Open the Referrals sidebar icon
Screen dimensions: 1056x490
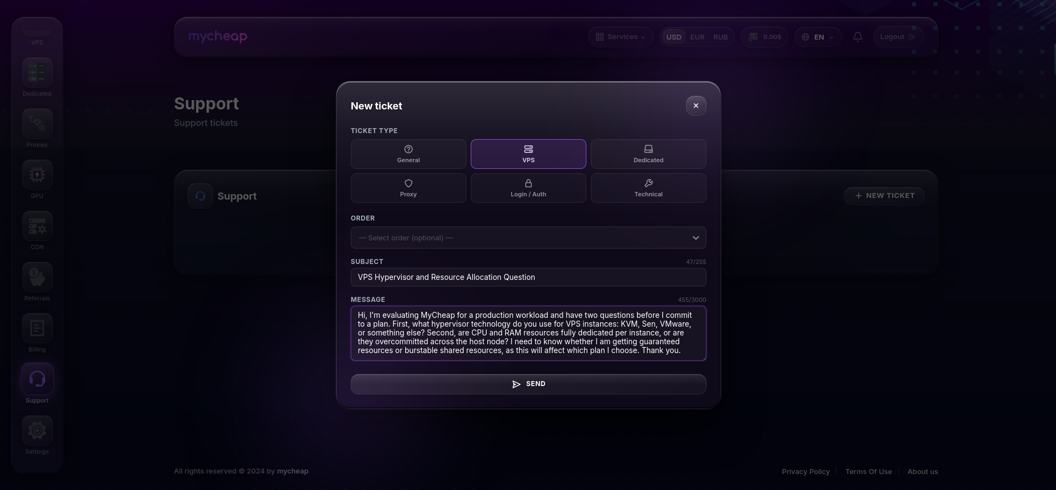pos(37,277)
